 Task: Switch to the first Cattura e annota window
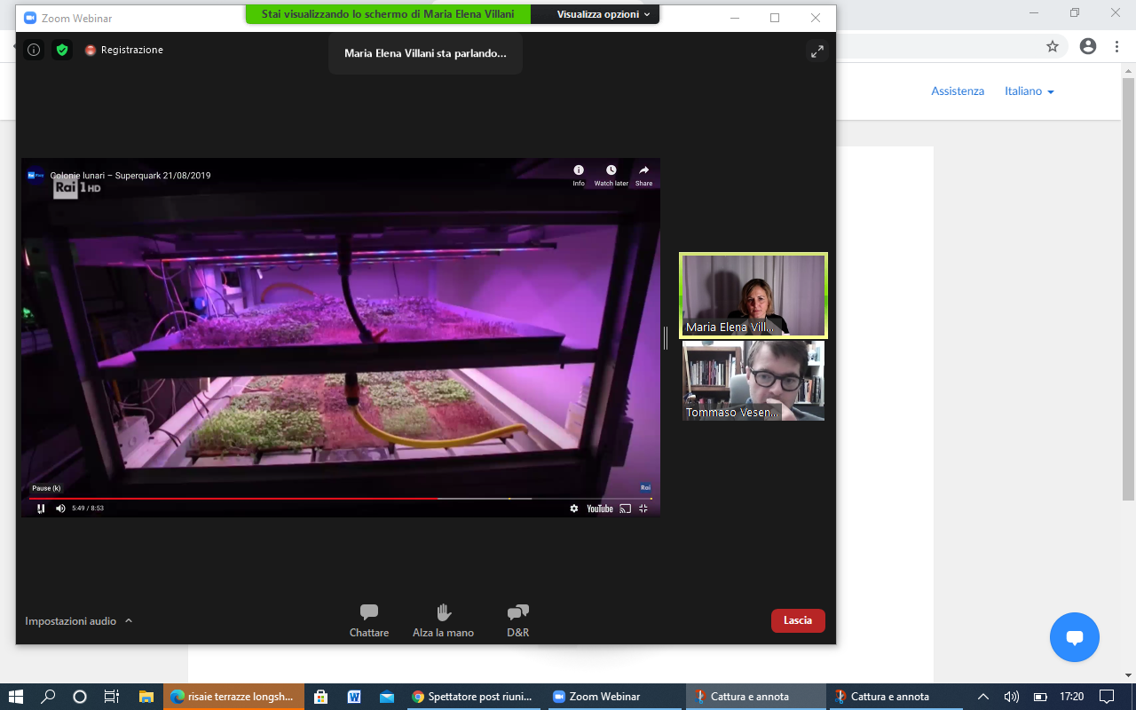pos(754,697)
